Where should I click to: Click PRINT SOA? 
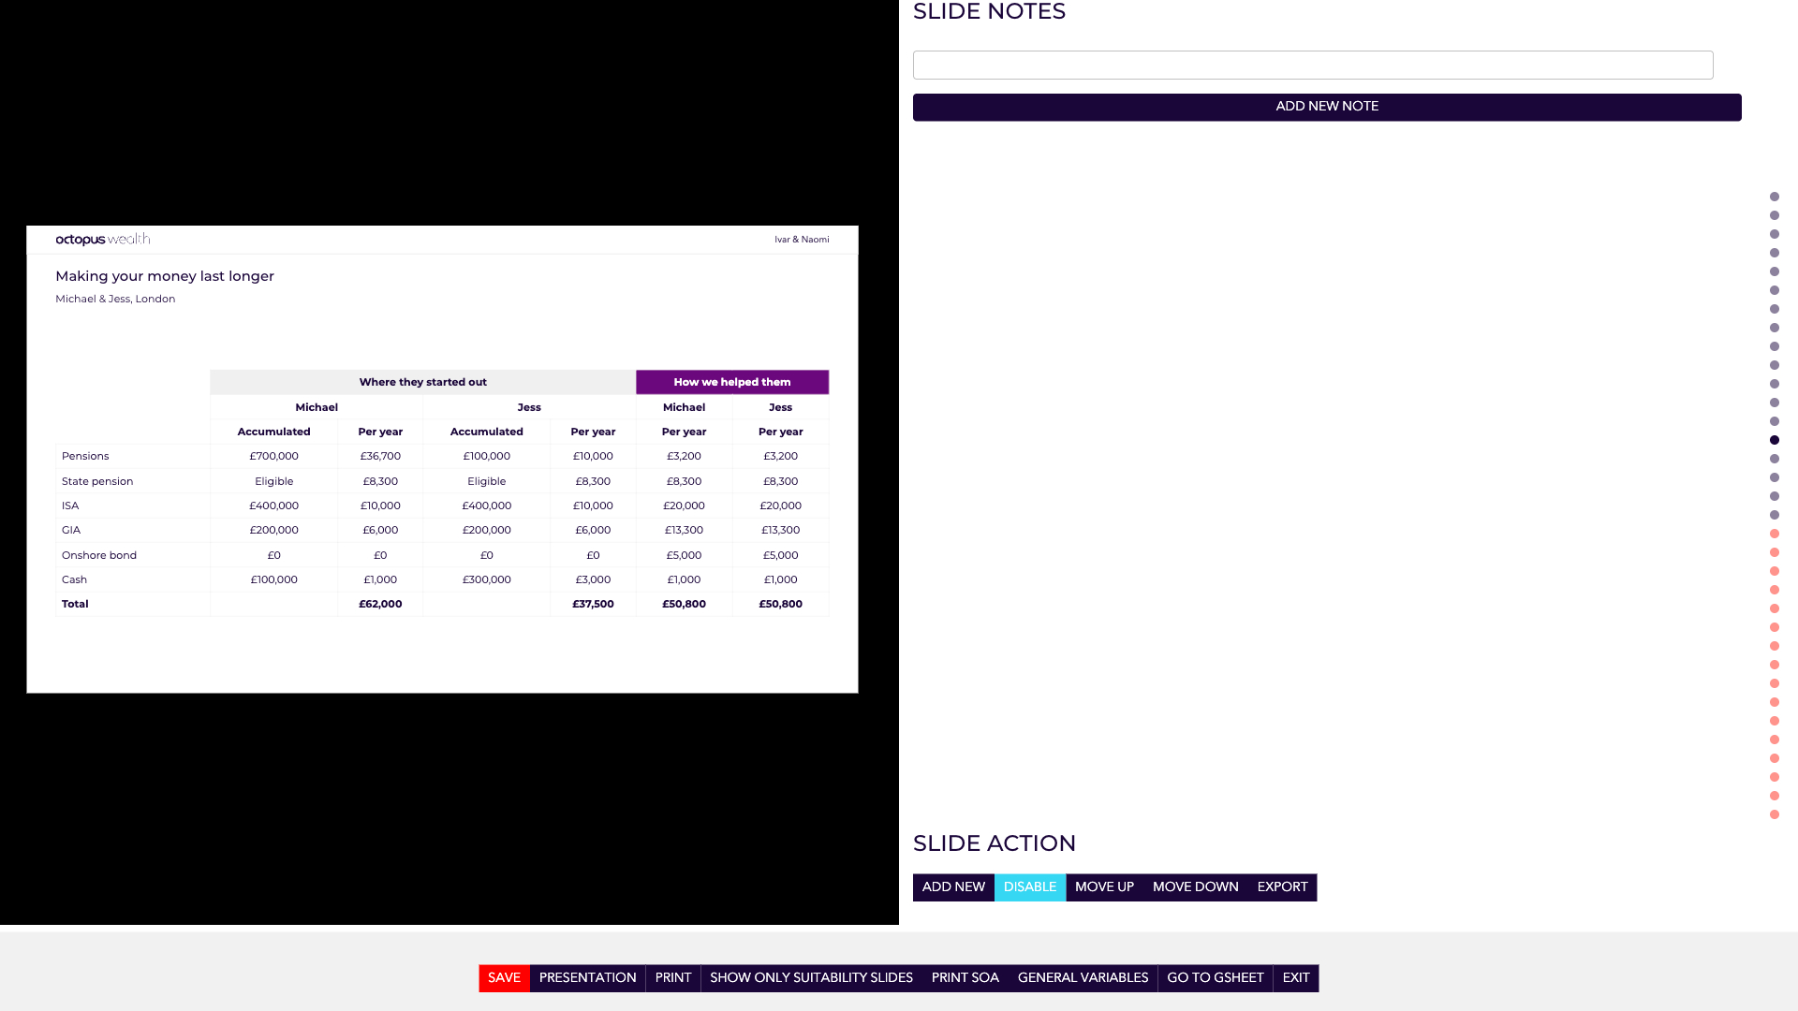(x=965, y=978)
